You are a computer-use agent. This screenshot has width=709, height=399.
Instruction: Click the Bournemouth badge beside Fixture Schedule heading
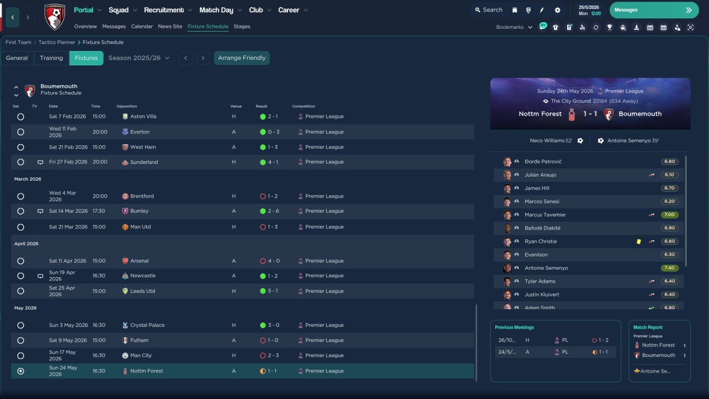[x=30, y=90]
